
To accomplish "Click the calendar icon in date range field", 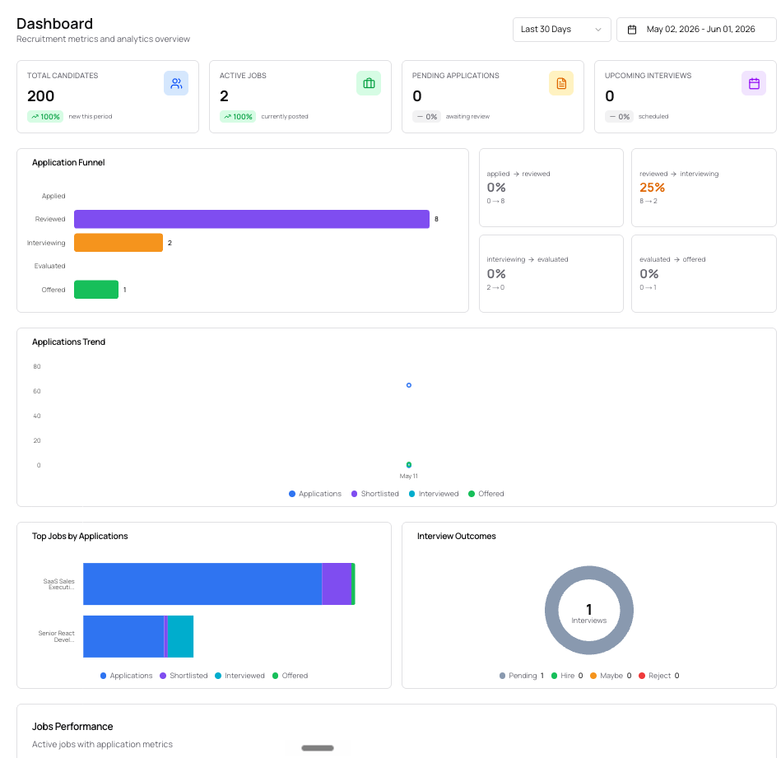I will click(x=631, y=30).
